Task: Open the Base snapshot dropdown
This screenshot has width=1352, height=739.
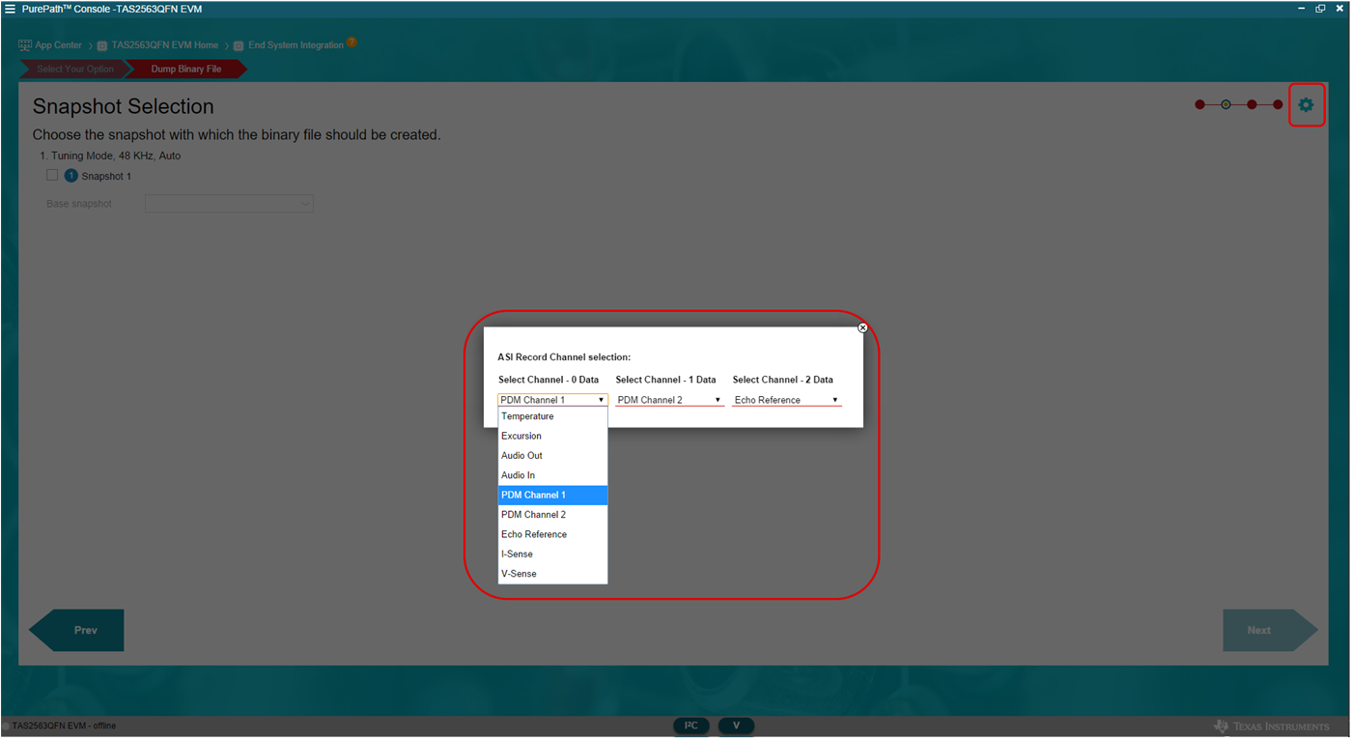Action: pos(229,204)
